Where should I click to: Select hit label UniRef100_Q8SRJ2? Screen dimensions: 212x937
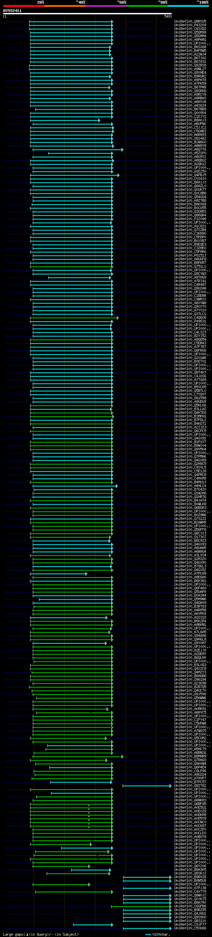point(190,873)
